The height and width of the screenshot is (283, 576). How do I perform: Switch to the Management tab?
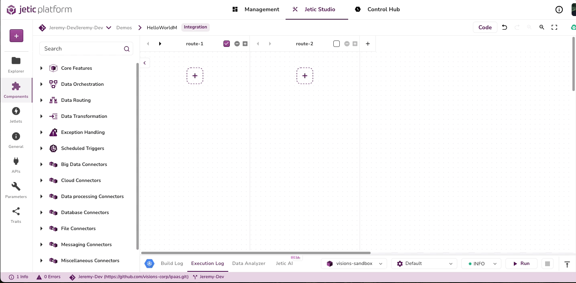coord(256,9)
